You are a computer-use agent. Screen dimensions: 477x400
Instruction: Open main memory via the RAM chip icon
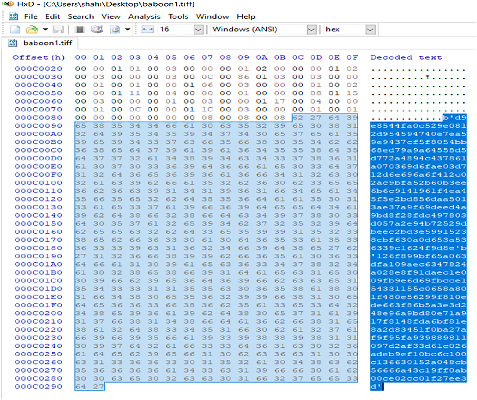(x=80, y=30)
